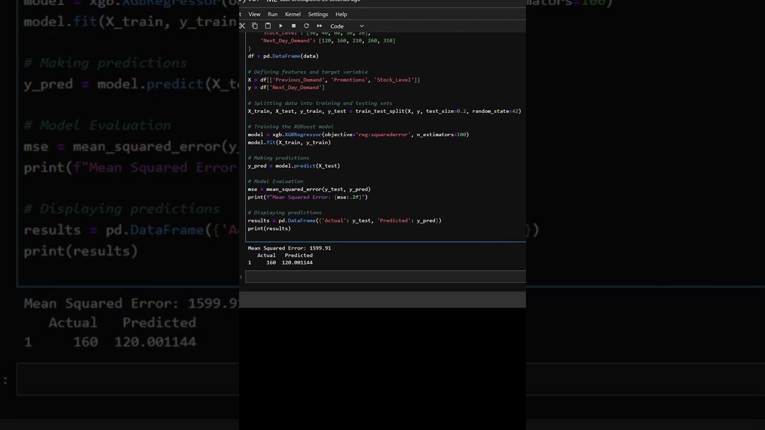Interrupt the kernel with stop icon
The height and width of the screenshot is (430, 765).
[x=293, y=26]
